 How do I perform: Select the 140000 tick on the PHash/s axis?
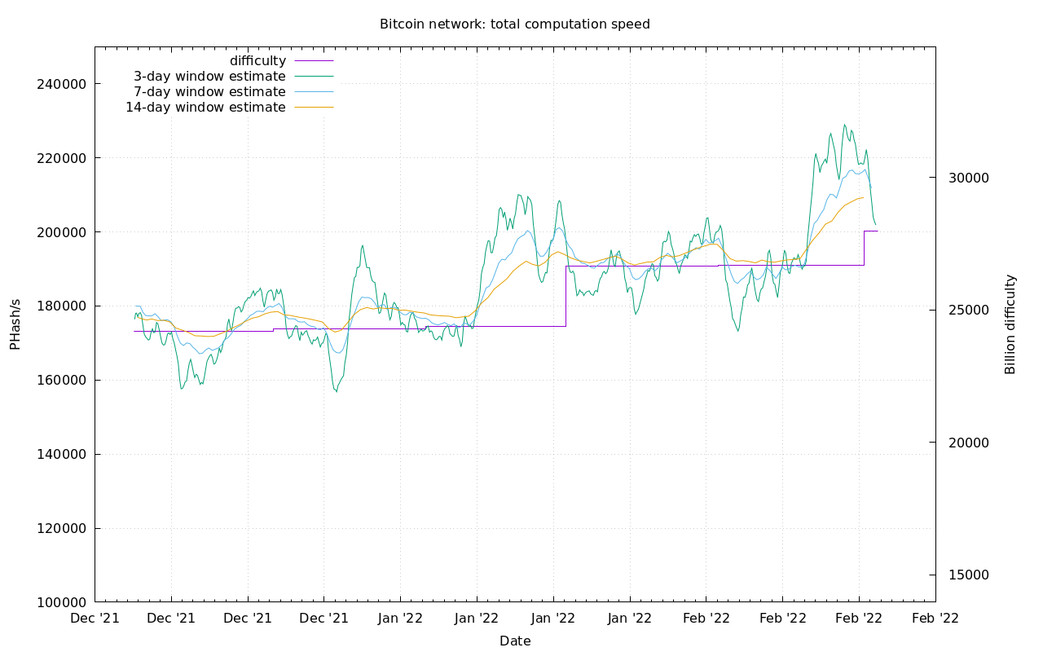[x=64, y=455]
